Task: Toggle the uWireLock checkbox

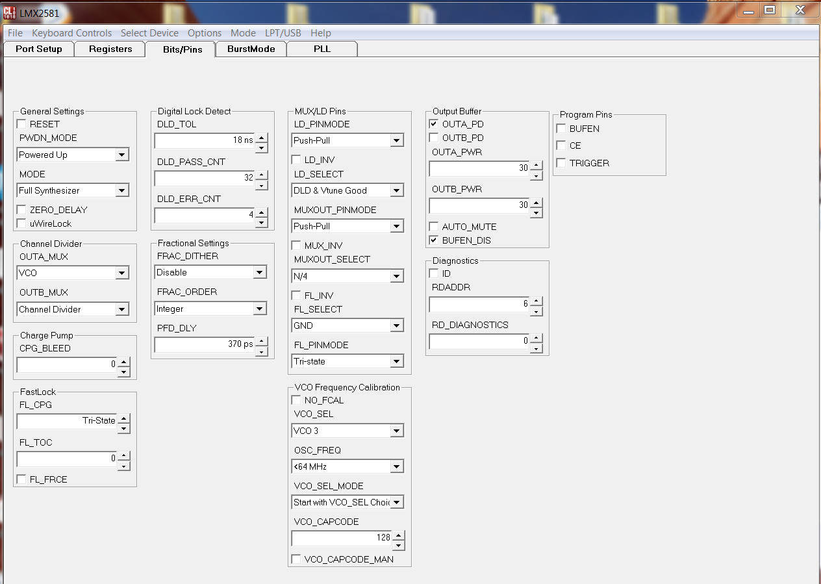Action: pyautogui.click(x=21, y=223)
